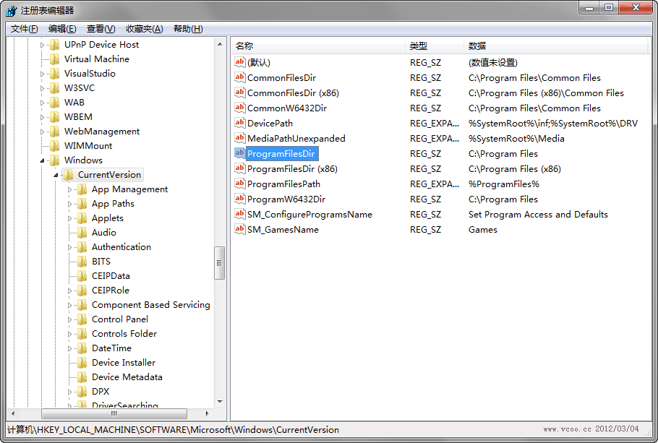
Task: Expand the App Paths tree node
Action: (70, 204)
